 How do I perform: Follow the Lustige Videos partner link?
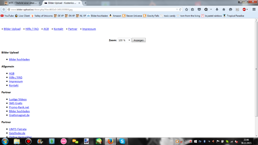[18, 99]
